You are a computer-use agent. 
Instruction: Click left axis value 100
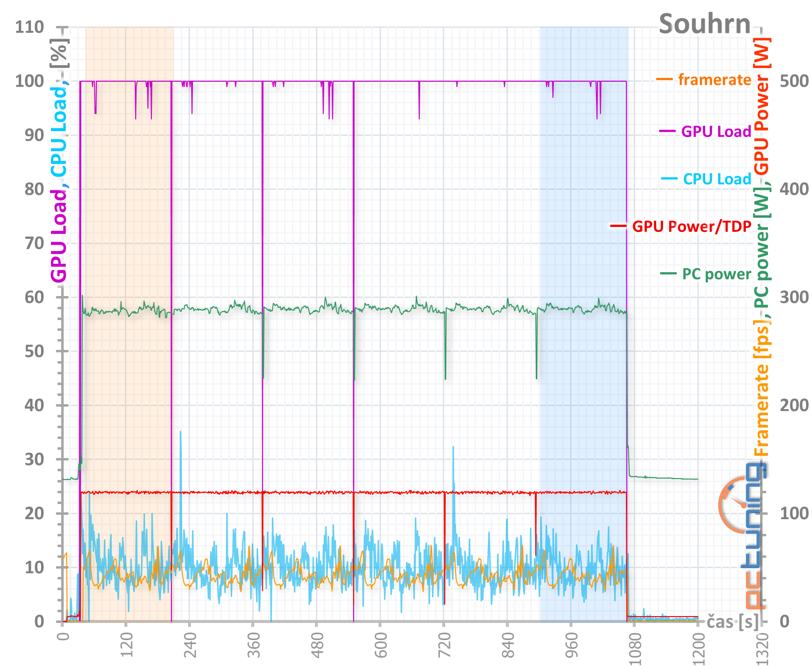pyautogui.click(x=29, y=81)
